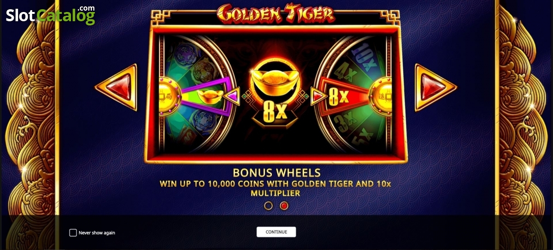Select the first slide indicator dot

(x=269, y=206)
